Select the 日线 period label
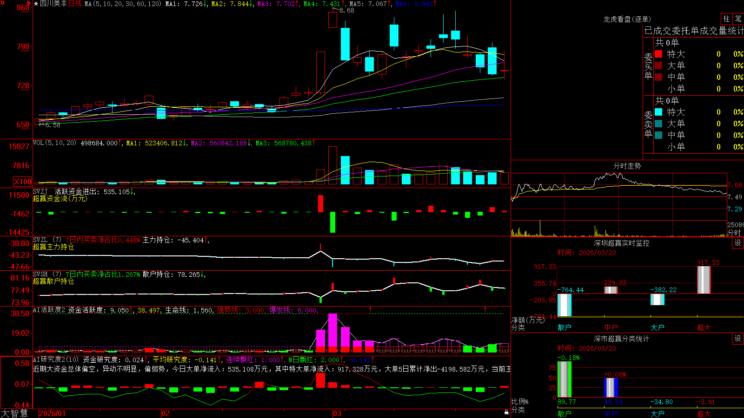744x418 pixels. (x=75, y=4)
